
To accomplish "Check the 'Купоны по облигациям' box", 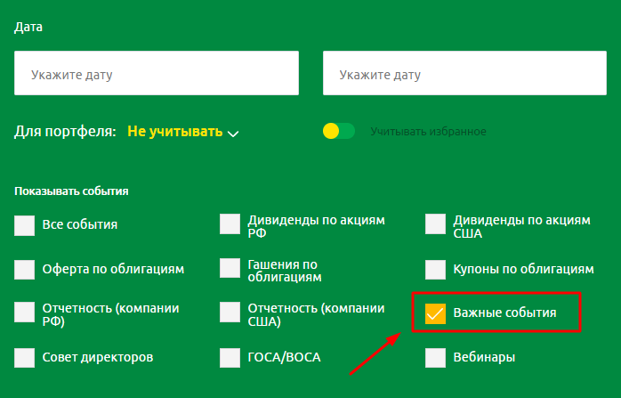I will click(x=436, y=269).
